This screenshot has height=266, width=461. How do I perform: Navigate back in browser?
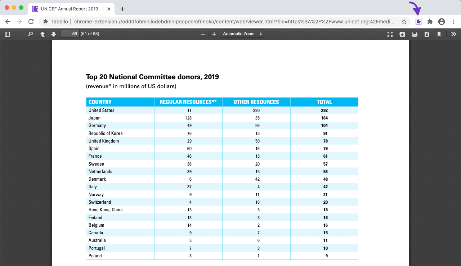coord(8,22)
